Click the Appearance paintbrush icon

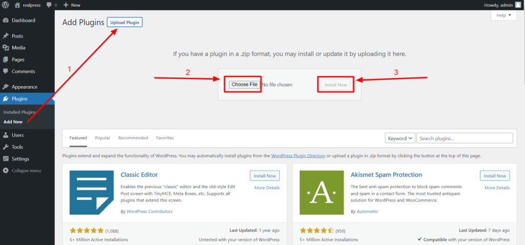pyautogui.click(x=5, y=87)
